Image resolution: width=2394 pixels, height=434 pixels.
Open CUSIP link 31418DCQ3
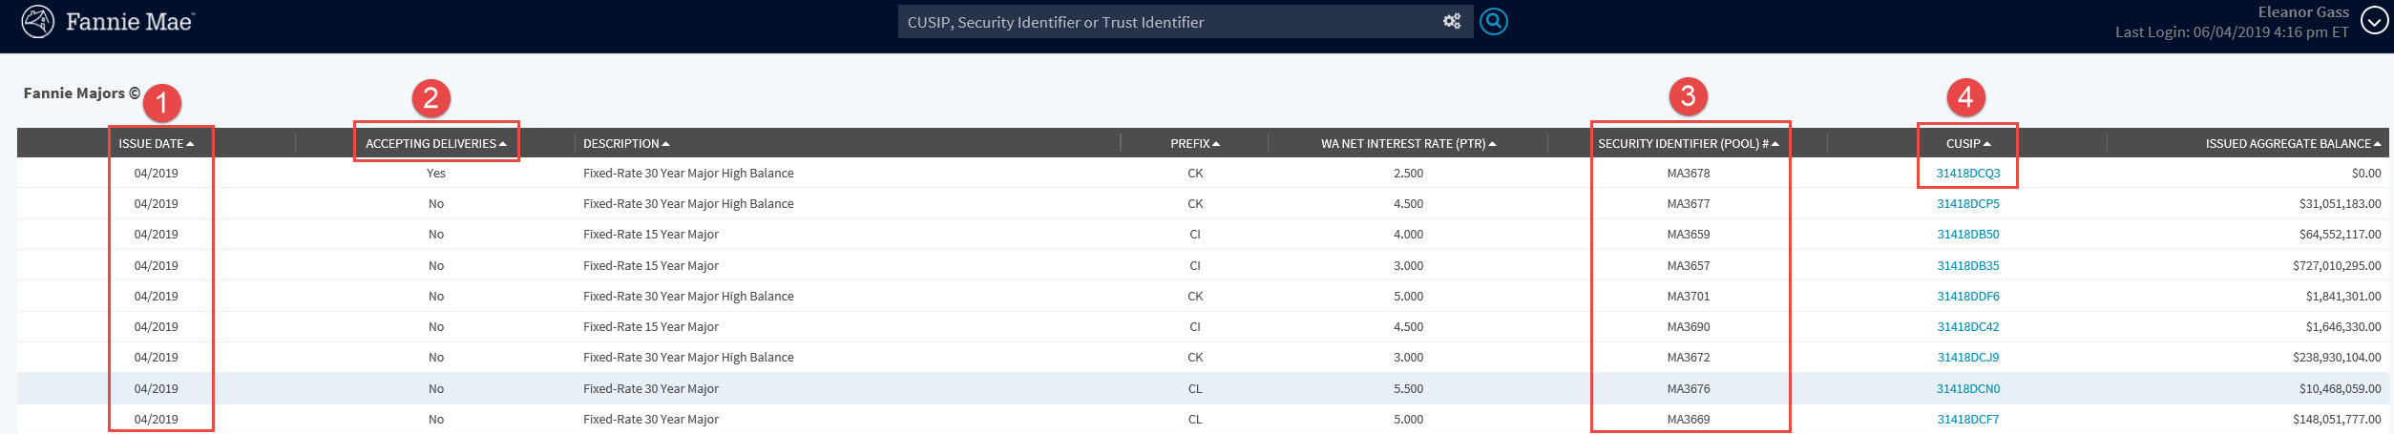click(1967, 174)
